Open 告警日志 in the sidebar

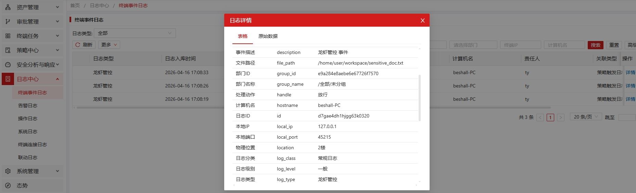[28, 106]
